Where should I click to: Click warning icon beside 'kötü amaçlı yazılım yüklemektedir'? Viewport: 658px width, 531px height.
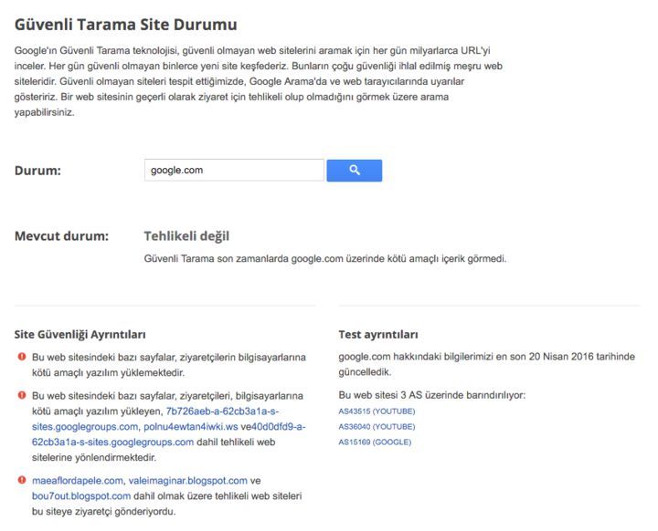(22, 357)
